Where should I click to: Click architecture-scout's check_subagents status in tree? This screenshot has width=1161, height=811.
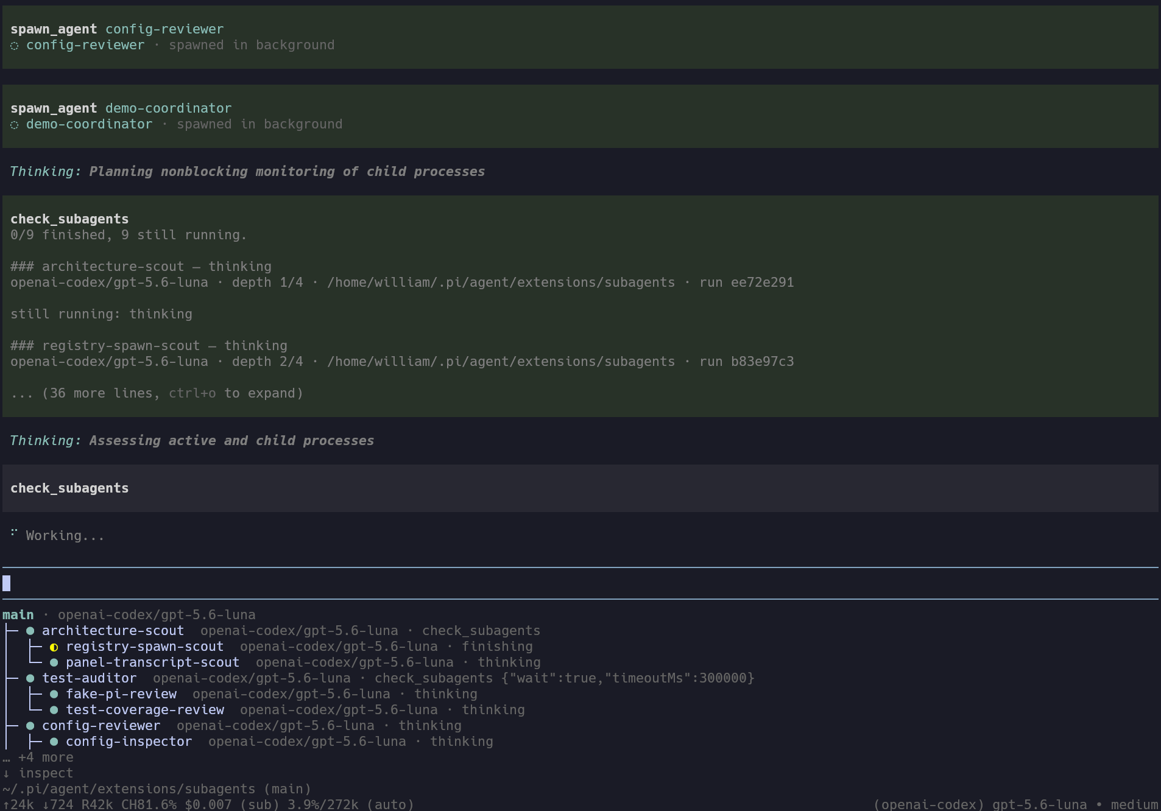point(481,631)
